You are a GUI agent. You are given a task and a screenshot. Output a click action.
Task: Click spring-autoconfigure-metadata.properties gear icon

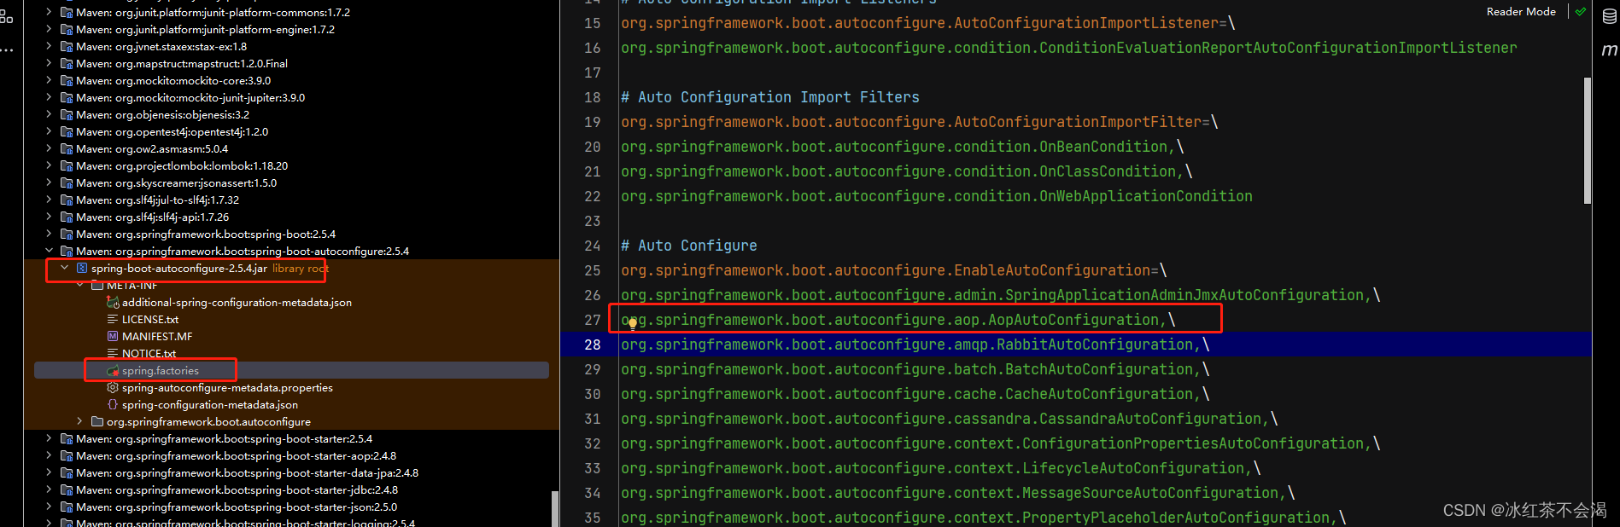[112, 388]
